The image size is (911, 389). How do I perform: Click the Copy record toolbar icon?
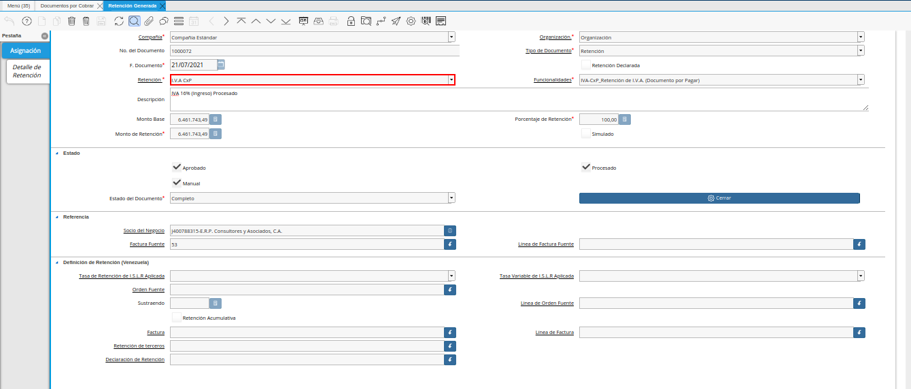tap(57, 21)
